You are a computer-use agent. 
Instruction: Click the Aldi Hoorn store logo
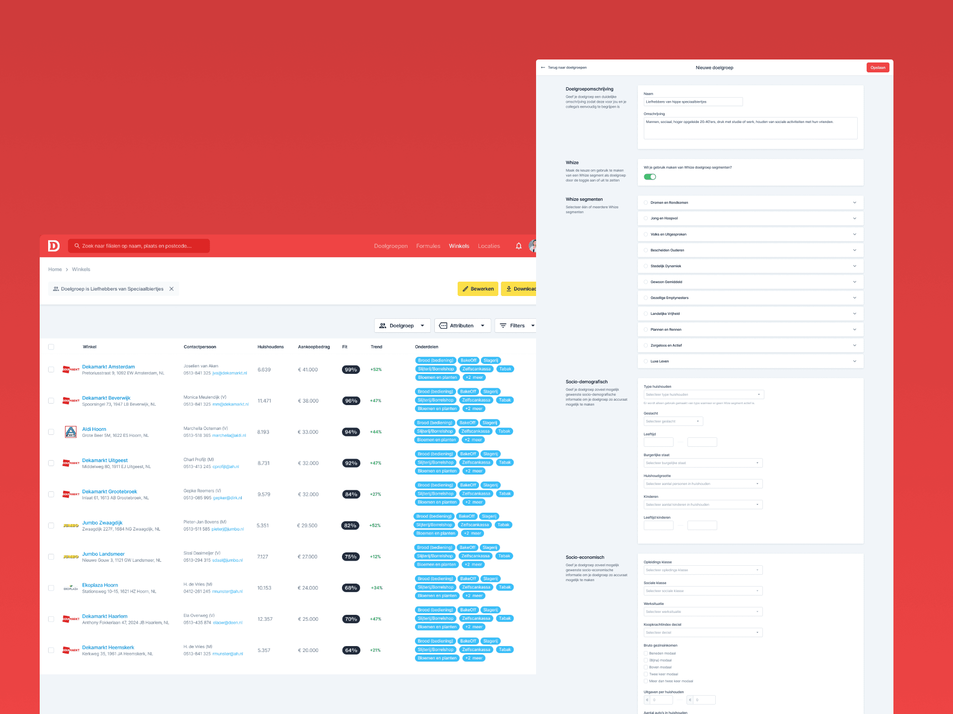pos(71,432)
